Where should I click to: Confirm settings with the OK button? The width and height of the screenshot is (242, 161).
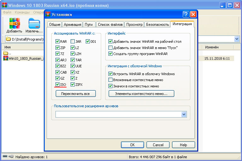click(x=132, y=145)
